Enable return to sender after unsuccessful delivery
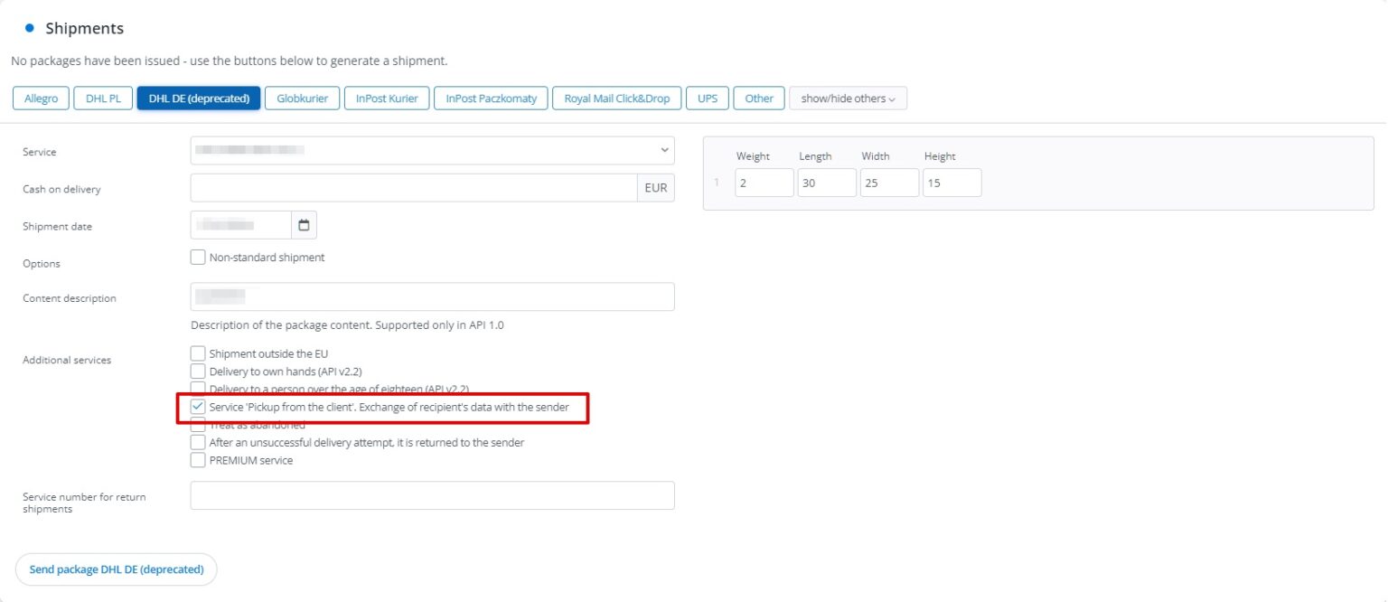This screenshot has height=602, width=1388. [x=198, y=442]
